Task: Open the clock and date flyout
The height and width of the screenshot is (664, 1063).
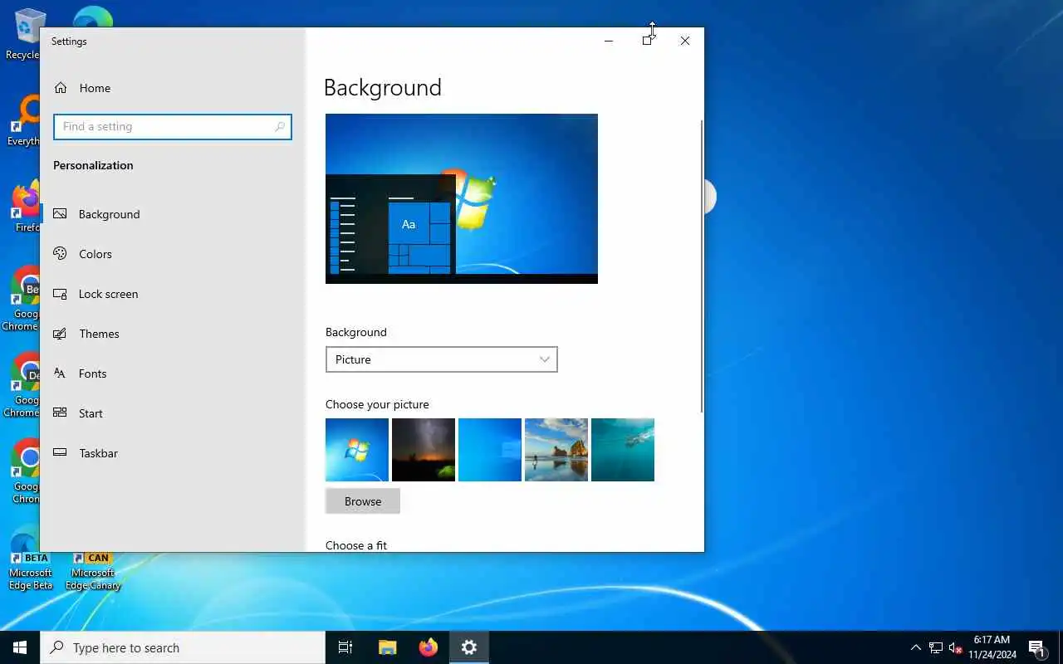Action: (x=992, y=647)
